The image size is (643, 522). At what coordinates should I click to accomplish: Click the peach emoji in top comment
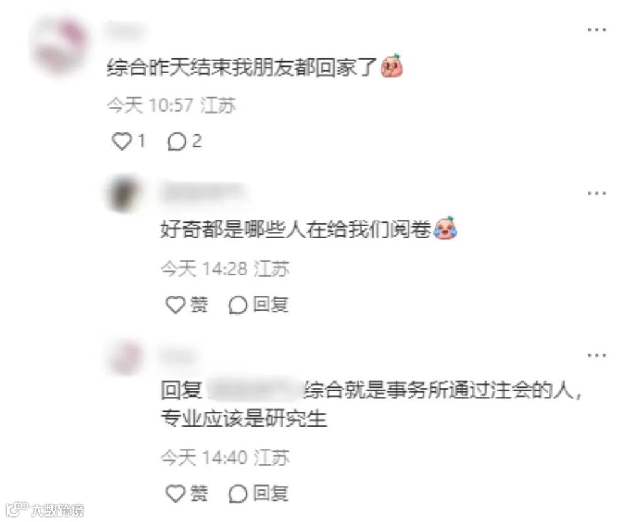(392, 66)
